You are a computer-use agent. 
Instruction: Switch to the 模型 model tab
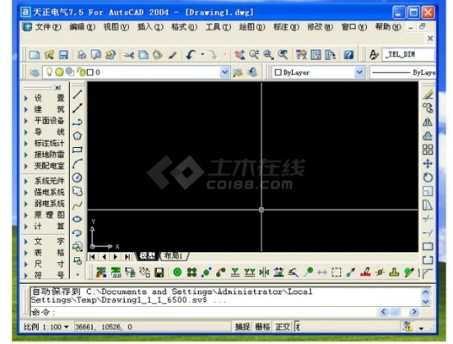pos(147,256)
